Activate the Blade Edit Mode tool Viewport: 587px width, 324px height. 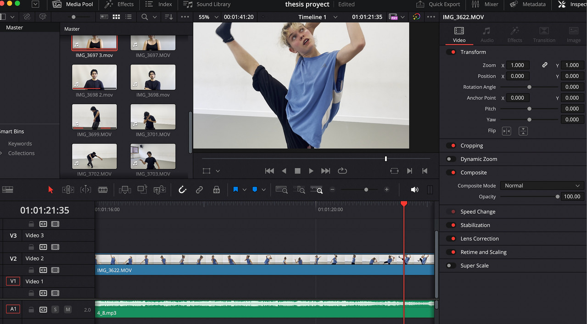(x=103, y=190)
